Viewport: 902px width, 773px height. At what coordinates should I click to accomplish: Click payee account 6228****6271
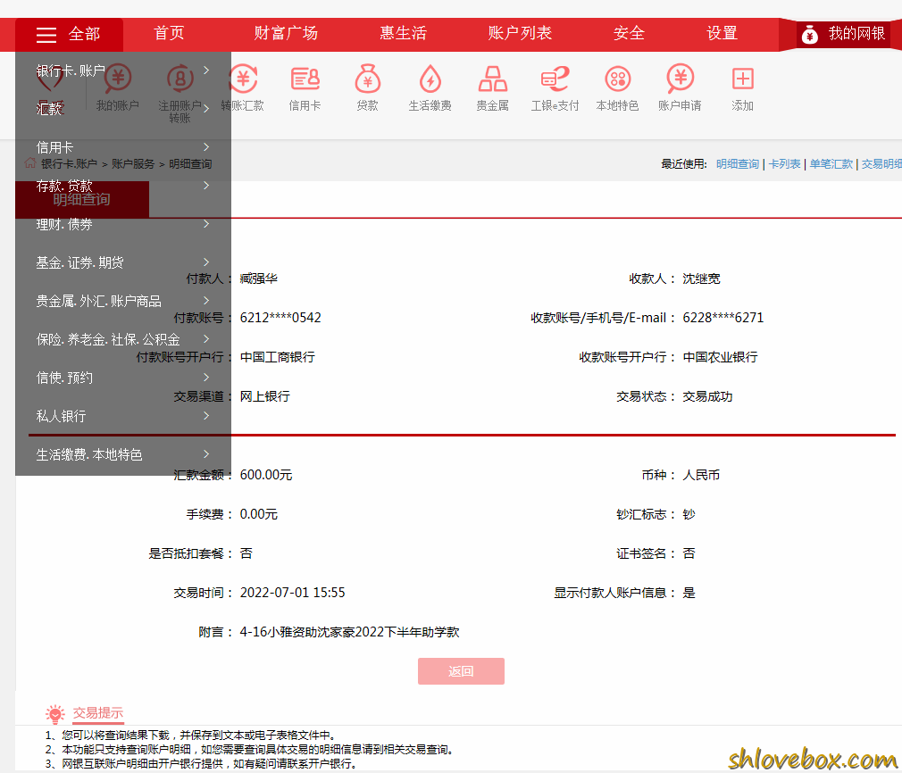tap(723, 318)
